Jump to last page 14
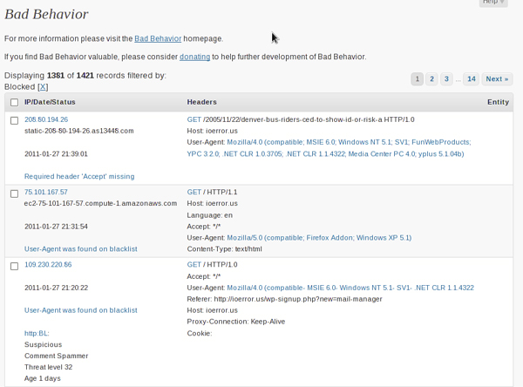Image resolution: width=523 pixels, height=387 pixels. click(472, 79)
